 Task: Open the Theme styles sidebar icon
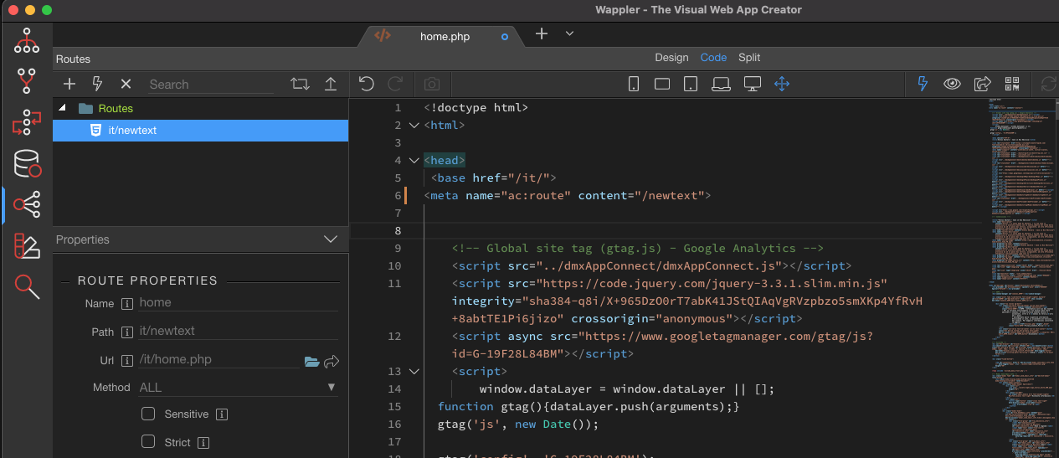click(27, 246)
